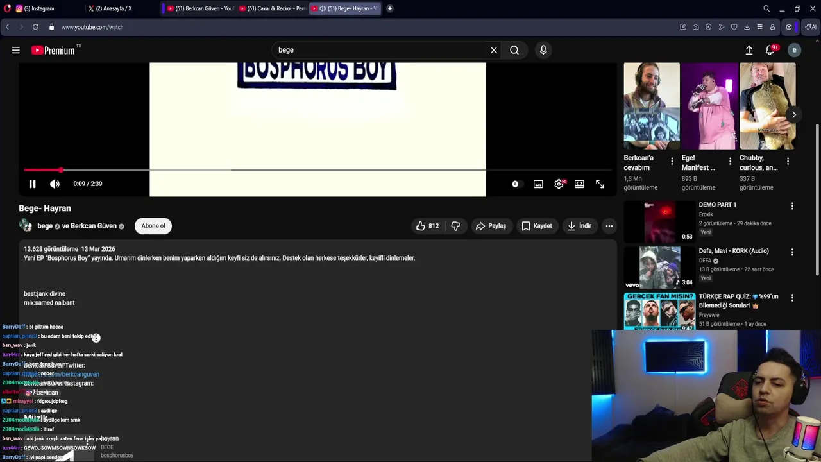Select the Bege- Hayran tab
This screenshot has width=821, height=462.
click(x=345, y=8)
